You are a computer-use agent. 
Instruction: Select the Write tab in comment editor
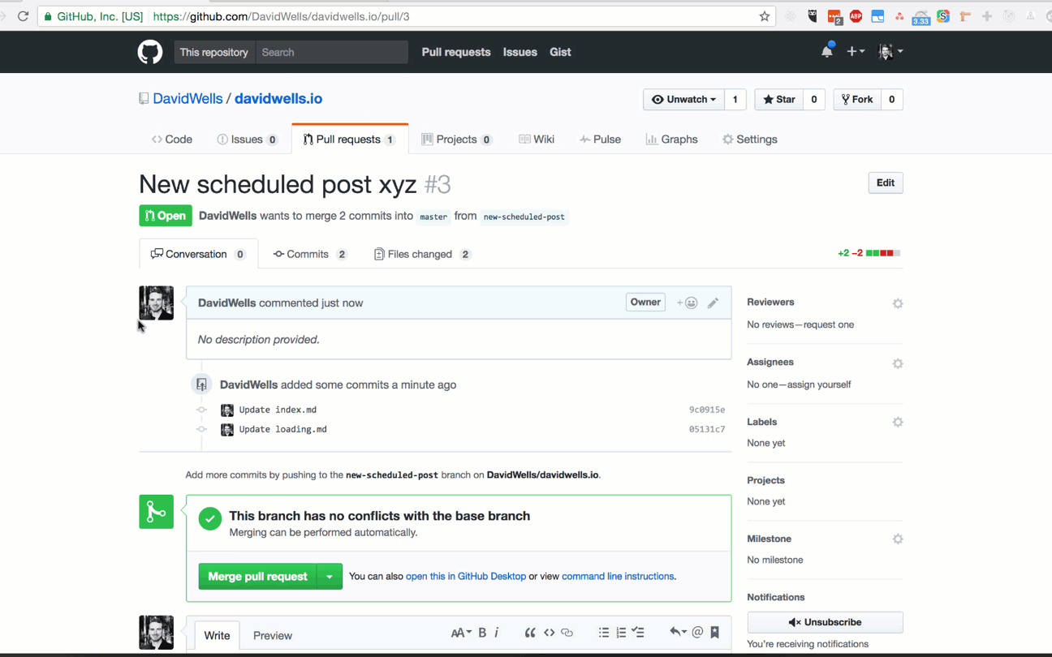(x=217, y=635)
